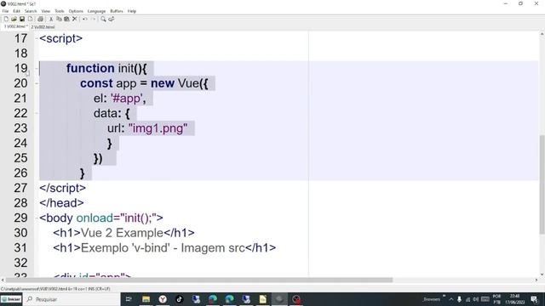Screen dimensions: 545x306
Task: Open the yellow notes taskbar icon
Action: click(263, 299)
